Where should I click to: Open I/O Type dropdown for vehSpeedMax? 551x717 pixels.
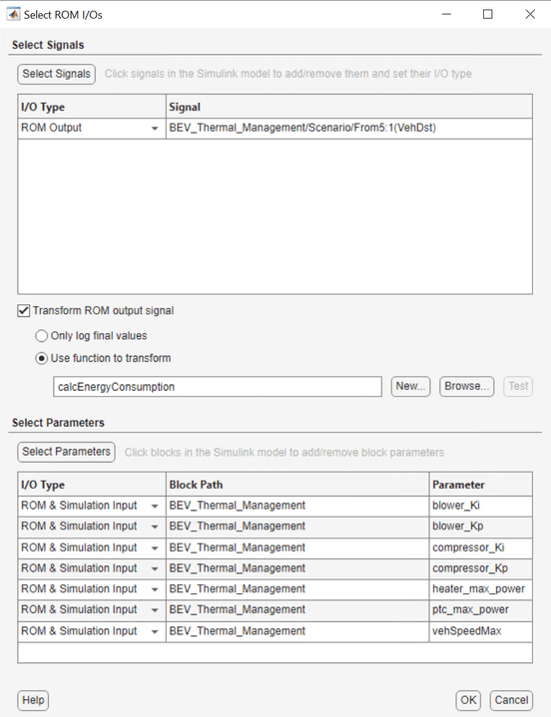coord(155,631)
